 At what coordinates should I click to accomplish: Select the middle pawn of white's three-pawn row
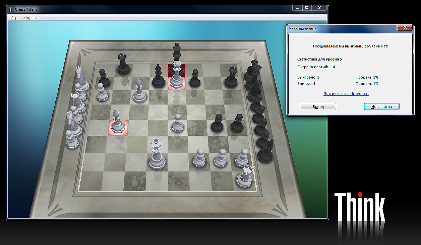(x=221, y=159)
